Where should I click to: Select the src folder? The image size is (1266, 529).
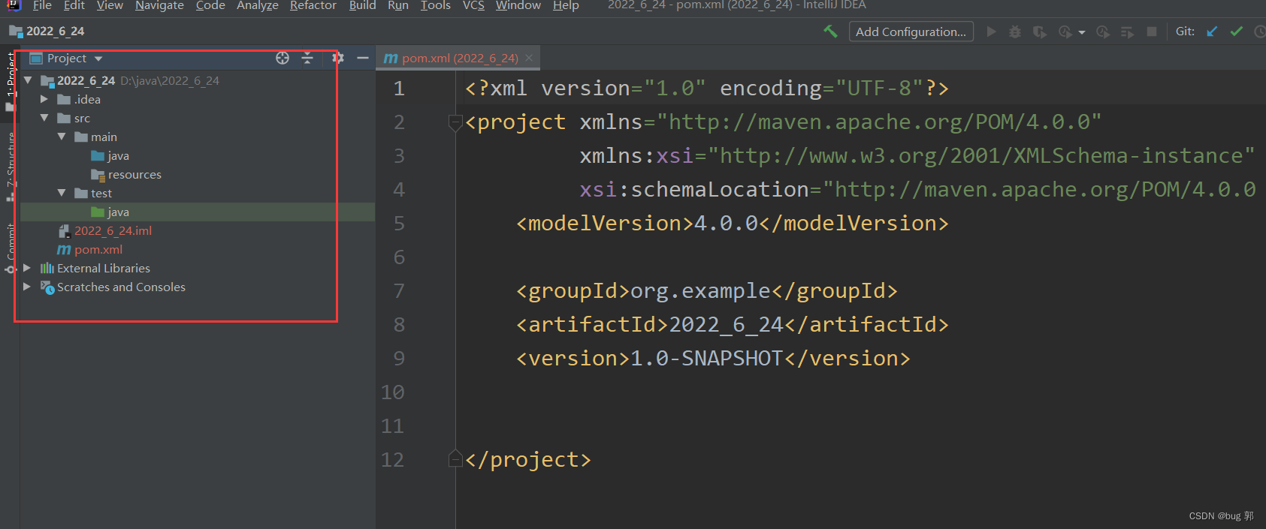pyautogui.click(x=74, y=118)
